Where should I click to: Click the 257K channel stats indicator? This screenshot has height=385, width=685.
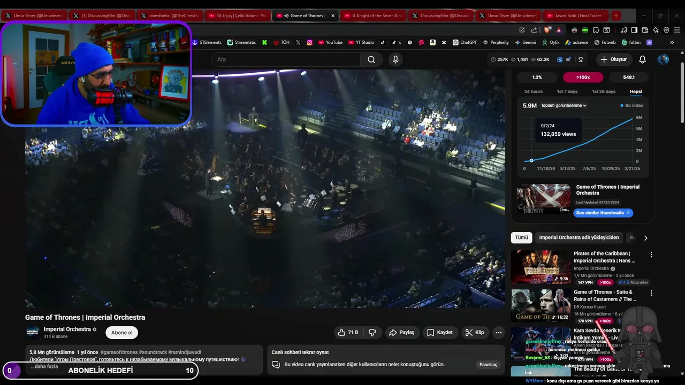(x=499, y=59)
